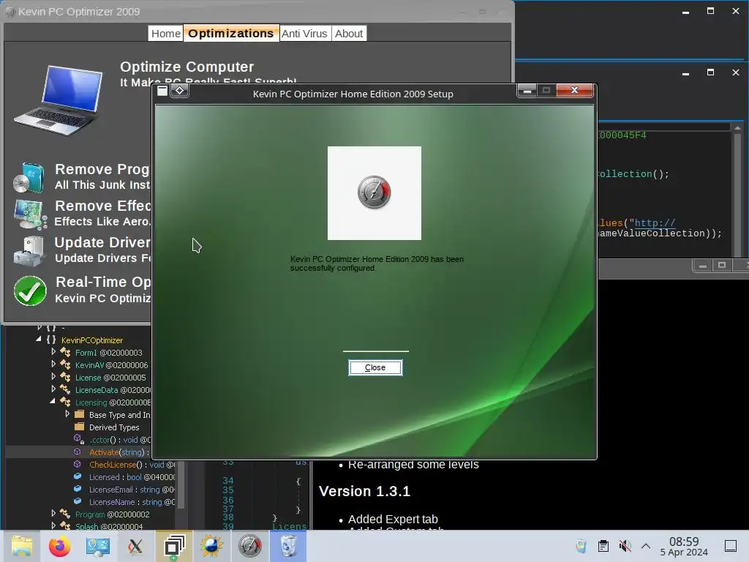
Task: Open the About tab
Action: click(349, 34)
